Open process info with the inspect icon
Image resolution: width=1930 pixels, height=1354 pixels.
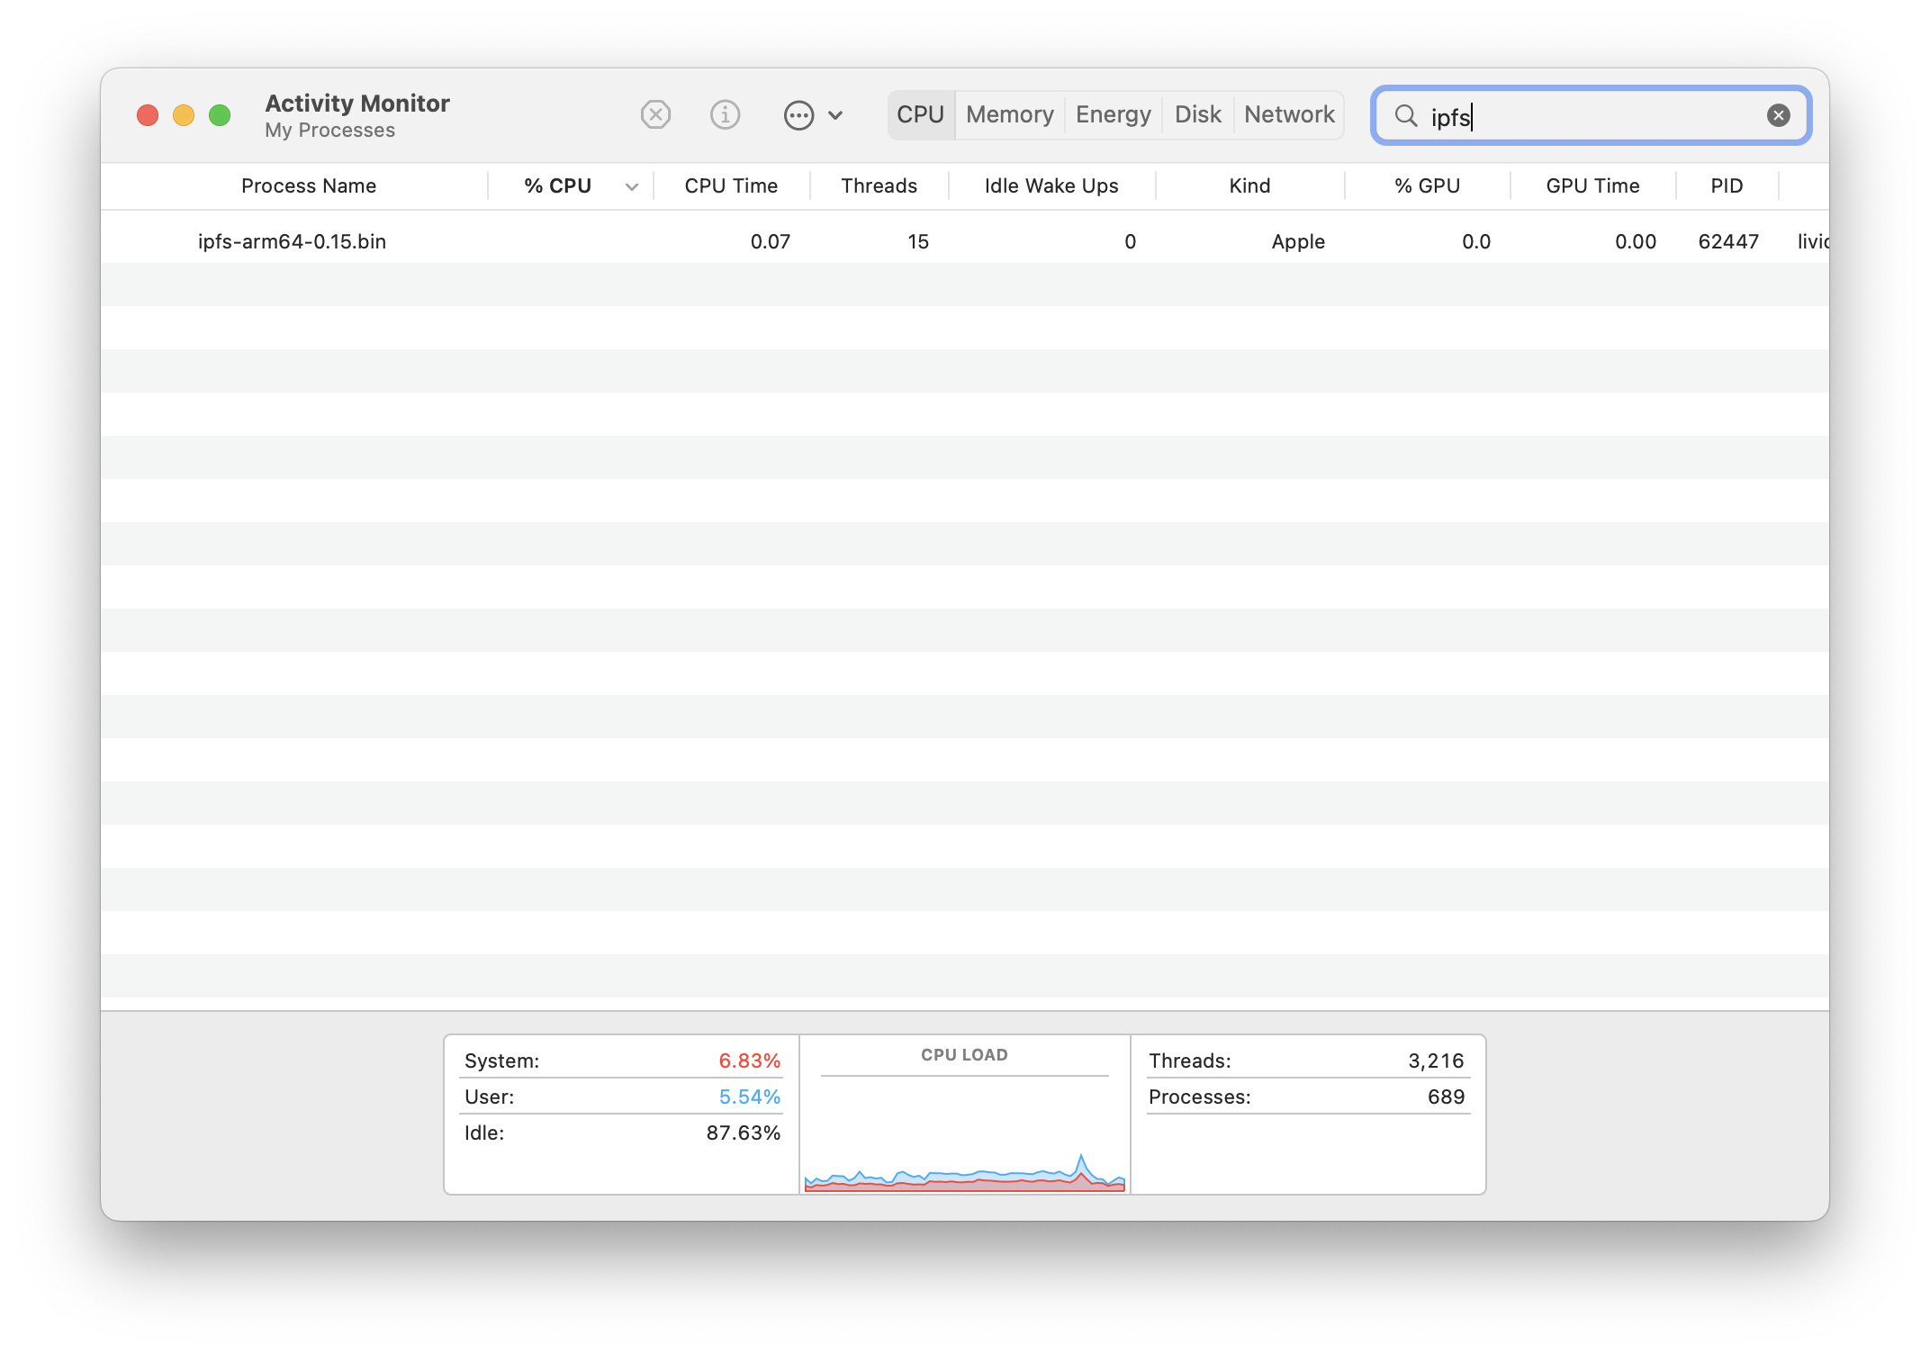pyautogui.click(x=725, y=115)
